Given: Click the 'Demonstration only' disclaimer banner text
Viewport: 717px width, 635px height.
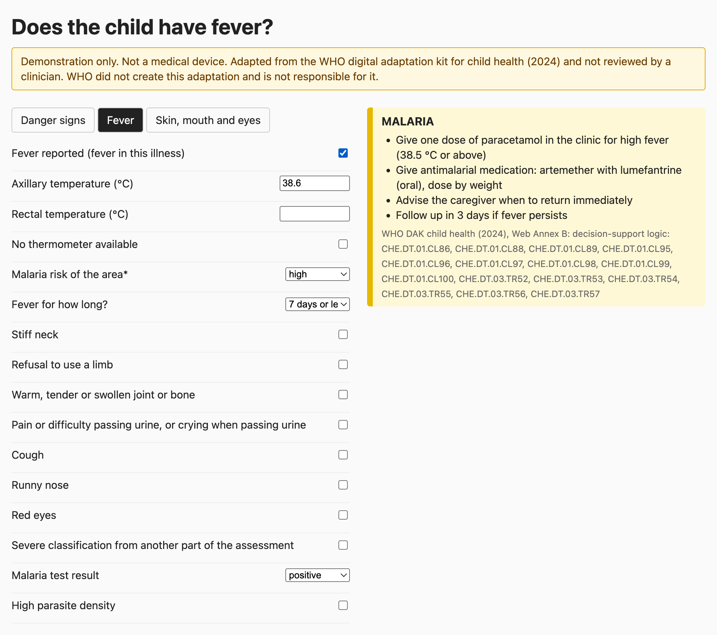Looking at the screenshot, I should (x=346, y=69).
